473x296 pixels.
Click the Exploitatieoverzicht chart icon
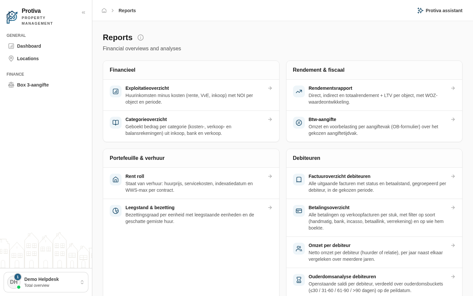click(x=116, y=91)
